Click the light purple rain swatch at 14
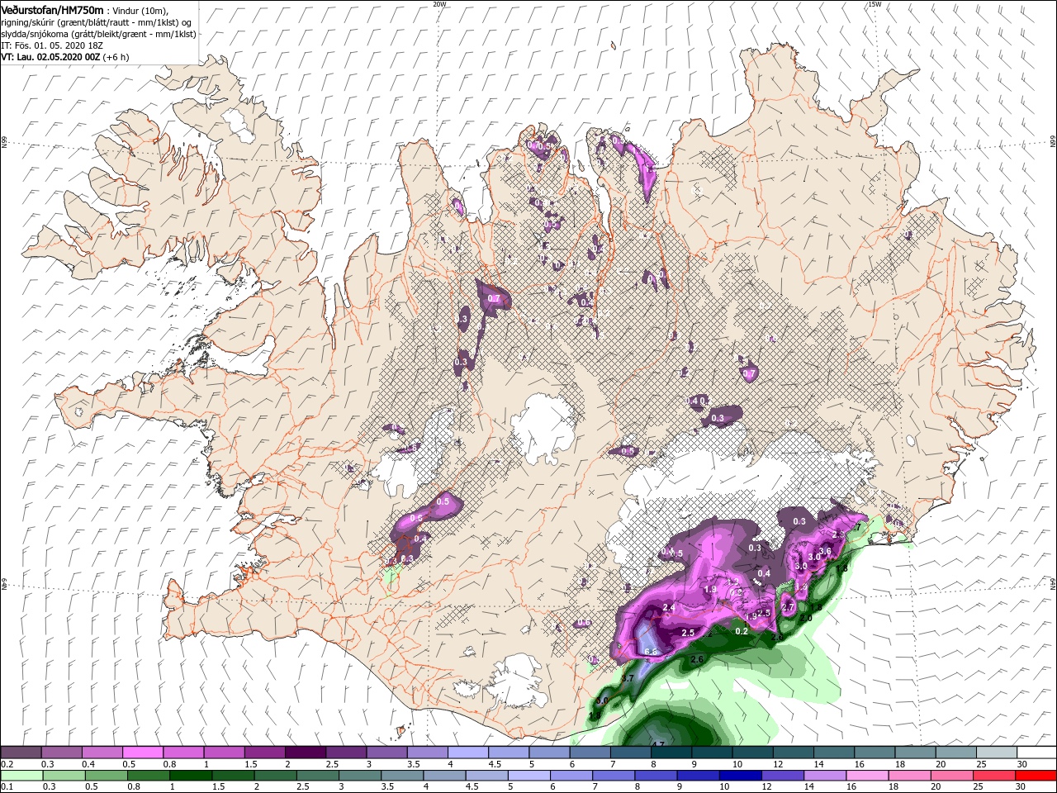 point(823,776)
